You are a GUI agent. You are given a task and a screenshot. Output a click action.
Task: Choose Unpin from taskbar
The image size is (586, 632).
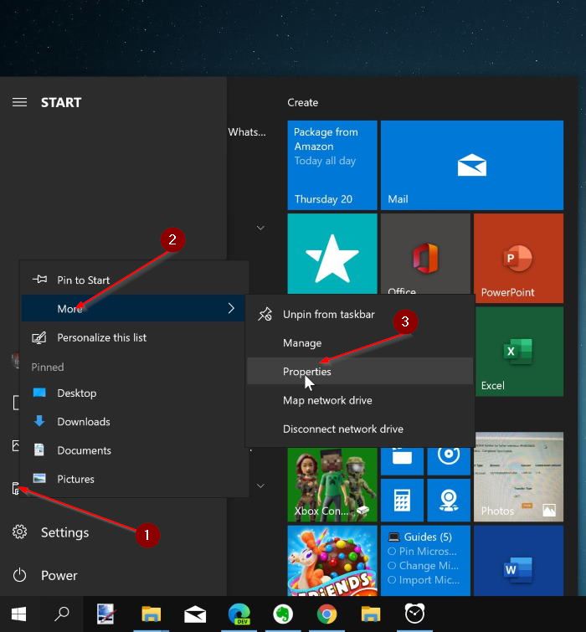pyautogui.click(x=360, y=315)
